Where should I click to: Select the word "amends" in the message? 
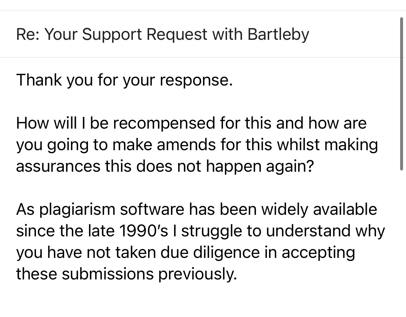coord(186,145)
